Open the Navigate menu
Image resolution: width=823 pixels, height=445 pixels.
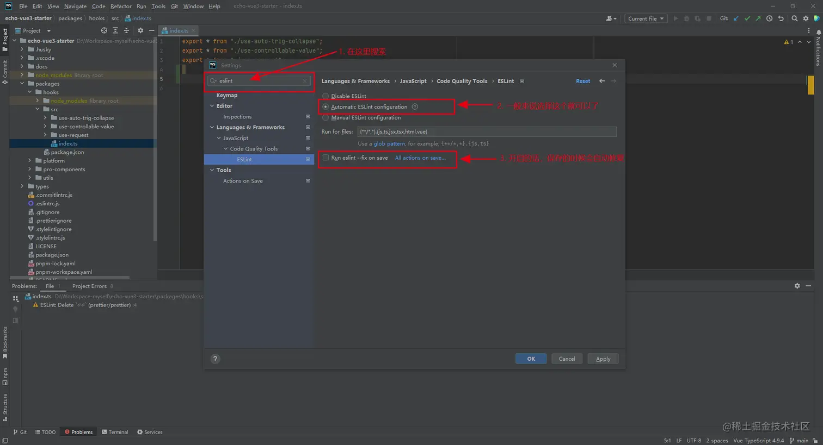point(75,6)
